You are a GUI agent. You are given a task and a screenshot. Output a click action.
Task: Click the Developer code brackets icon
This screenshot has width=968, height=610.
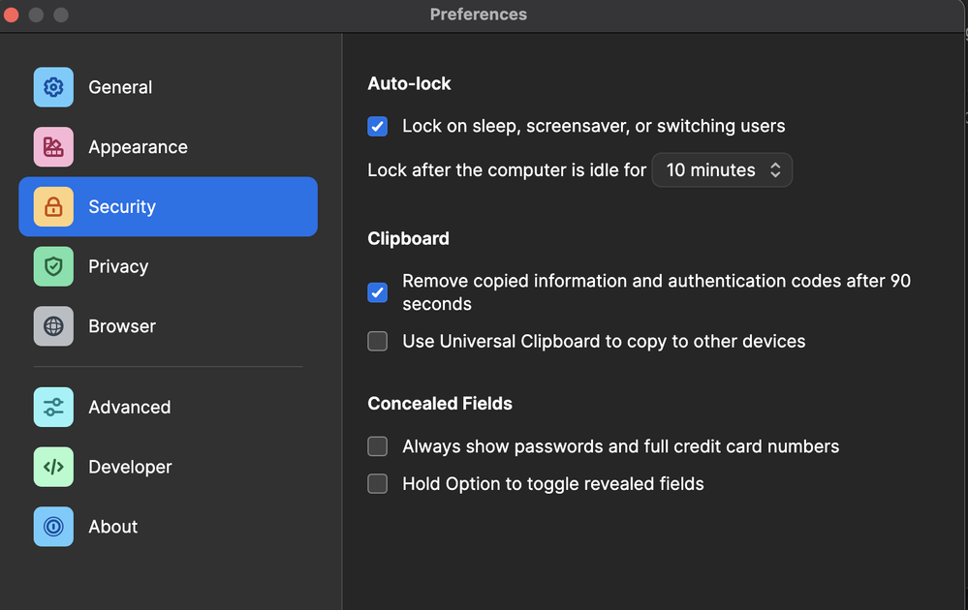point(53,467)
